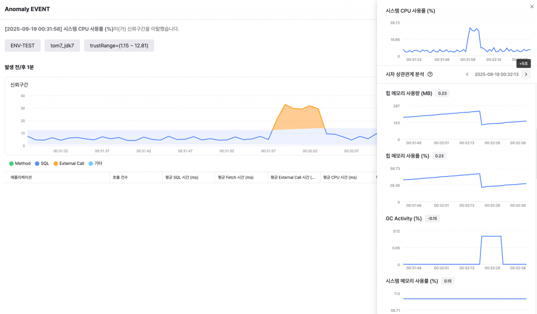Click the GC Activity correlation badge -0.15
The width and height of the screenshot is (537, 314).
[x=433, y=218]
